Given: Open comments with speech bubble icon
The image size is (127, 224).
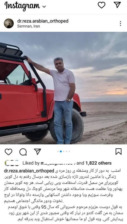Looking at the screenshot, I should tap(23, 152).
